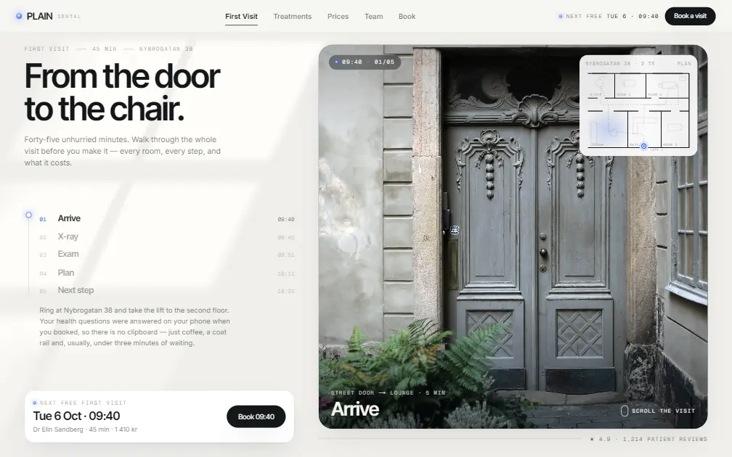Click the lounge area on the floor plan
The image size is (732, 457).
pos(607,128)
